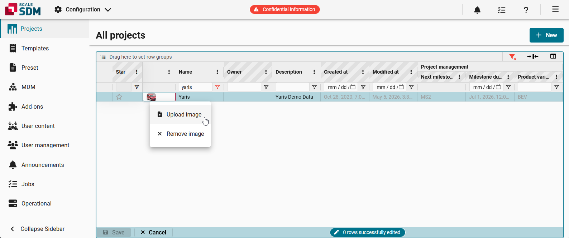The width and height of the screenshot is (569, 238).
Task: Click the Cancel button
Action: coord(153,232)
